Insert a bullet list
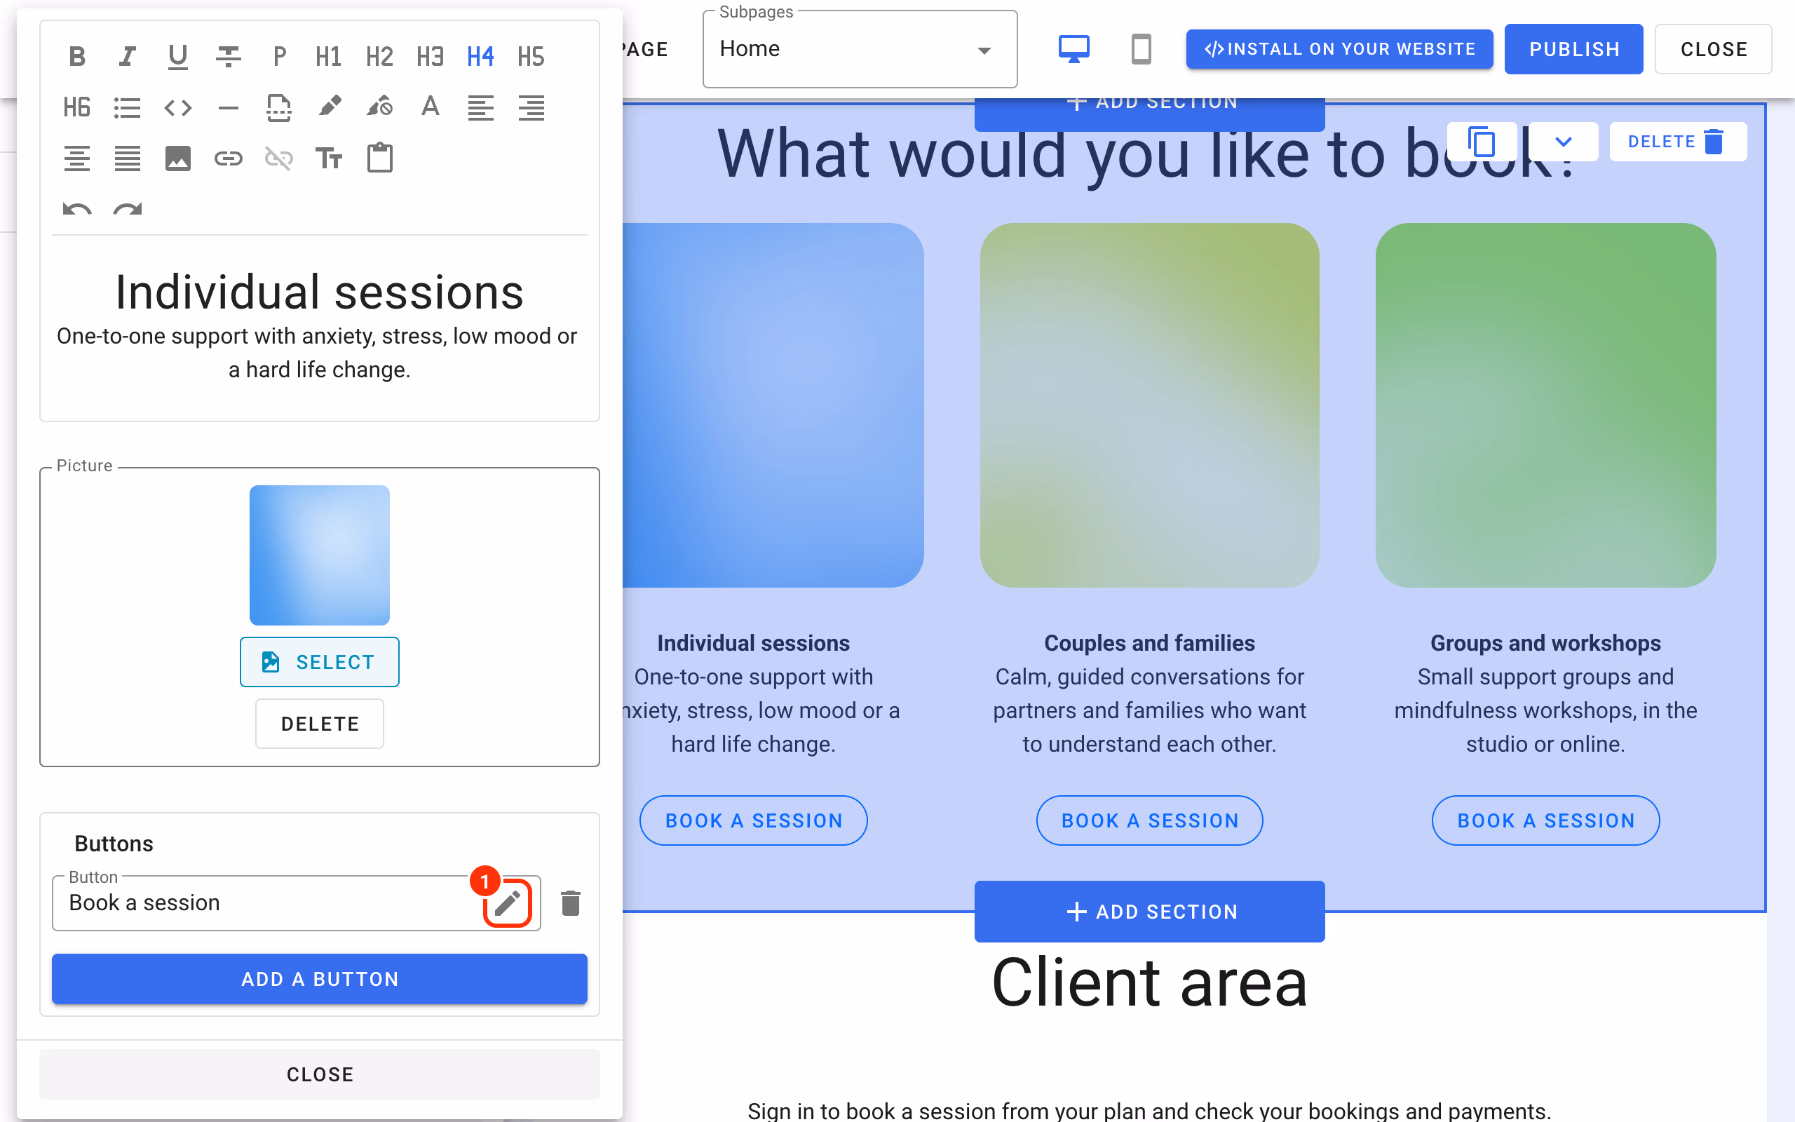The height and width of the screenshot is (1122, 1795). coord(128,107)
